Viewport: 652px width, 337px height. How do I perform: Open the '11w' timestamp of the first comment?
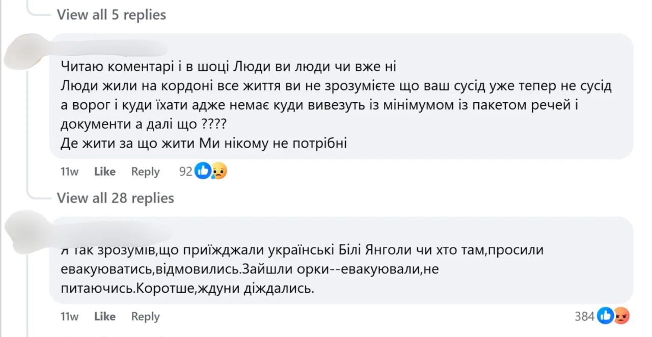[69, 172]
